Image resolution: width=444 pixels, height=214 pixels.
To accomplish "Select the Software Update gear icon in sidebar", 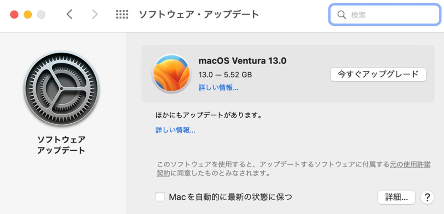I will point(61,89).
